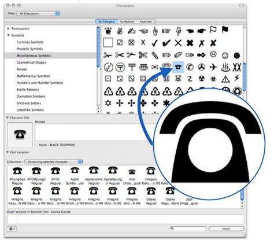The image size is (274, 247).
Task: Click the toolbar toggle pill button
Action: (242, 6)
